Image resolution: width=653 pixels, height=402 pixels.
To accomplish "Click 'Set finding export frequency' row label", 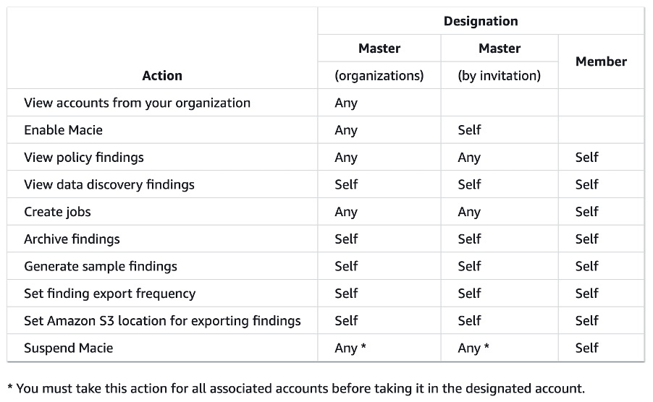I will point(109,294).
